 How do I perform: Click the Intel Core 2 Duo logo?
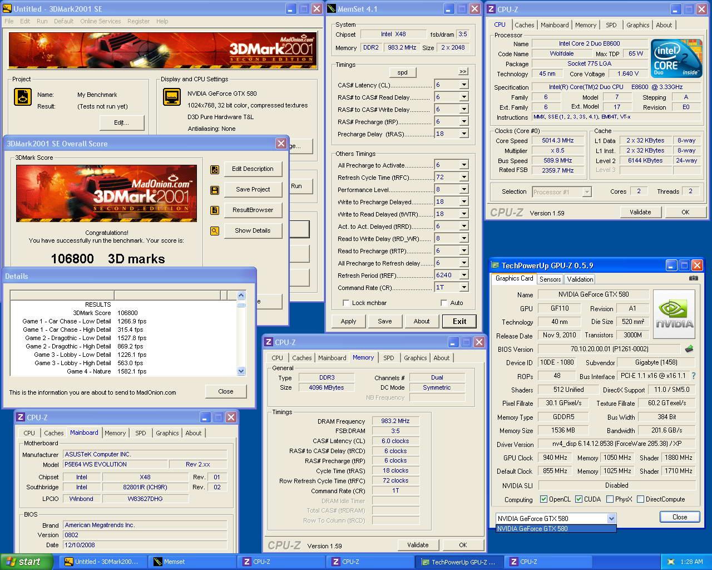677,58
